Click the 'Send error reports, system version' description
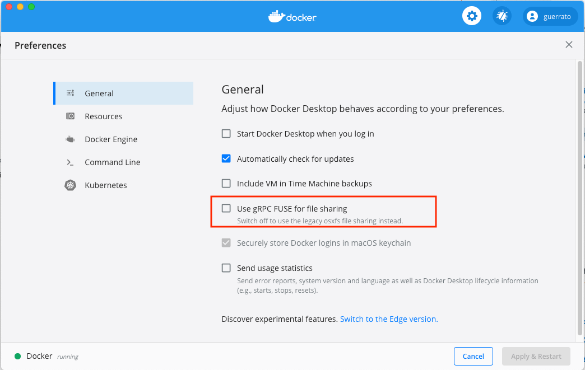Image resolution: width=585 pixels, height=370 pixels. click(x=387, y=285)
